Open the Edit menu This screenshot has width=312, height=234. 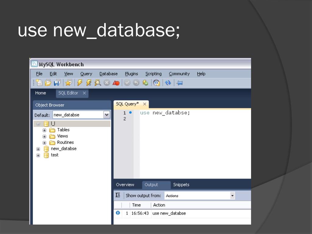[x=53, y=74]
